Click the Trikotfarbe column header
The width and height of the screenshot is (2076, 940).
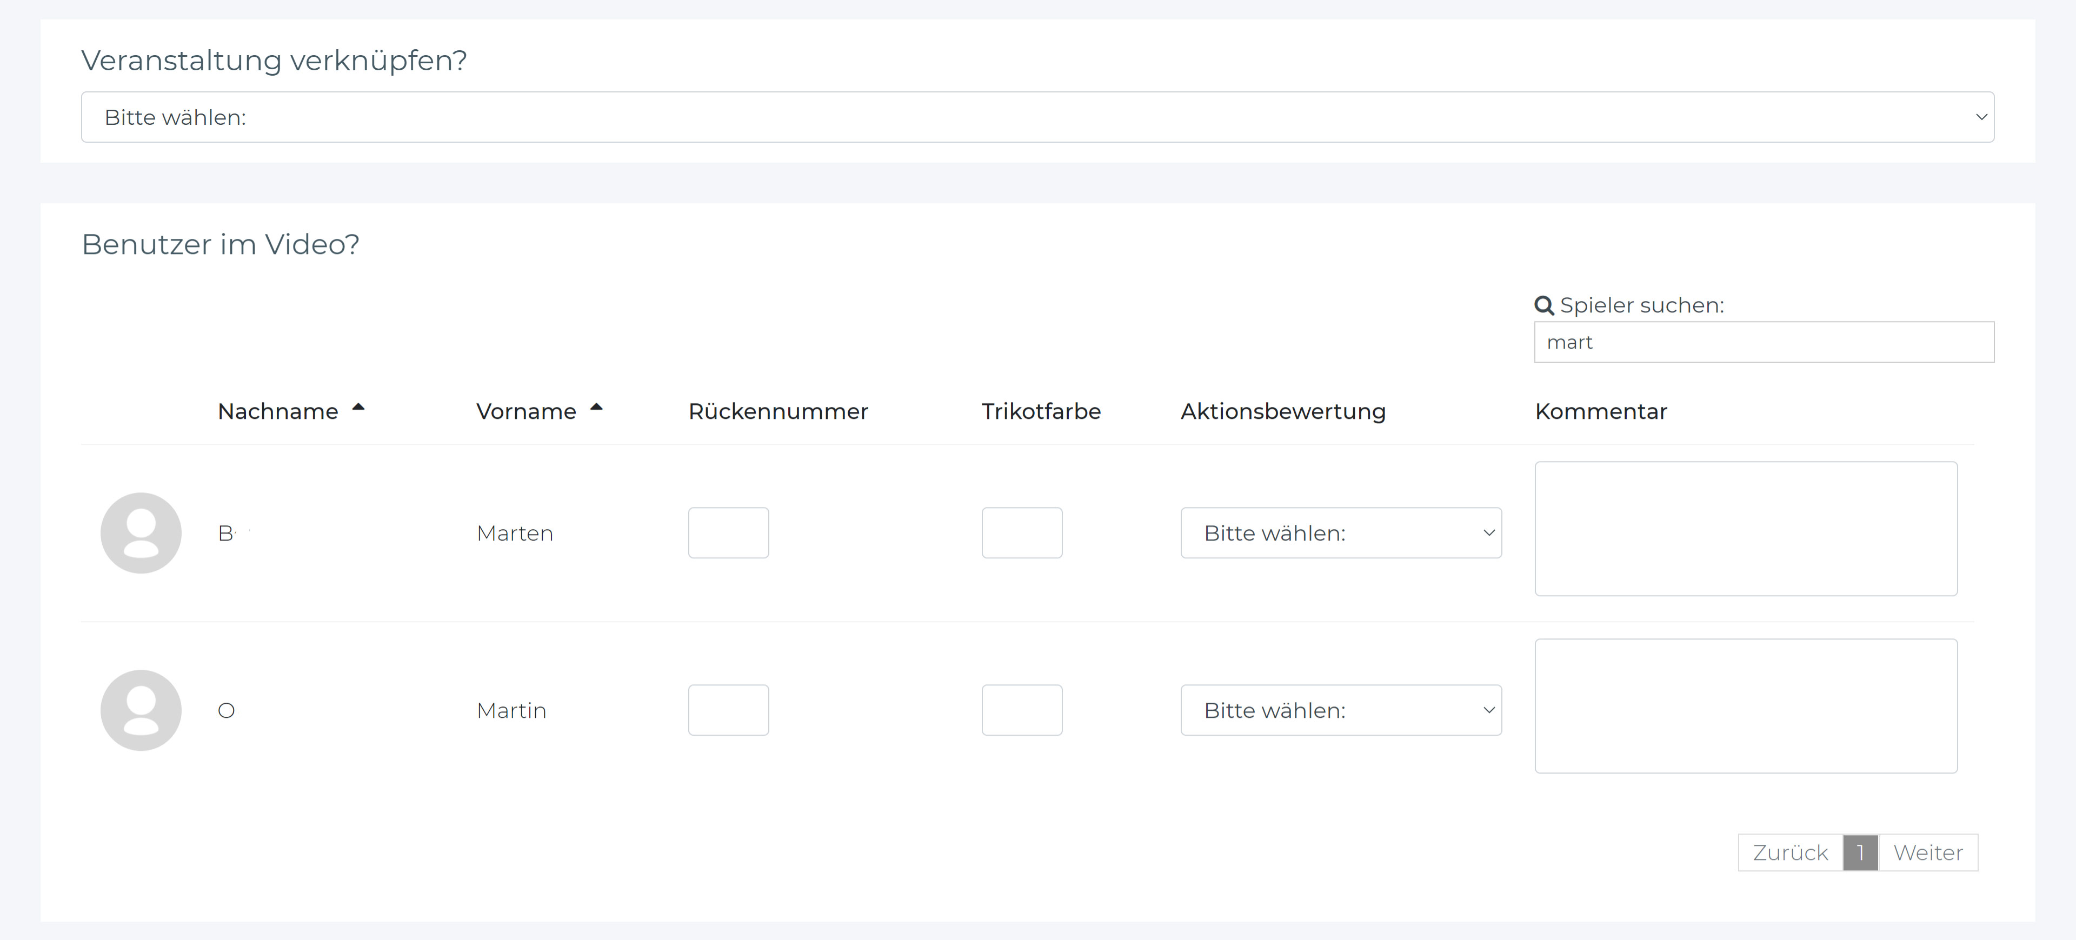[1041, 411]
